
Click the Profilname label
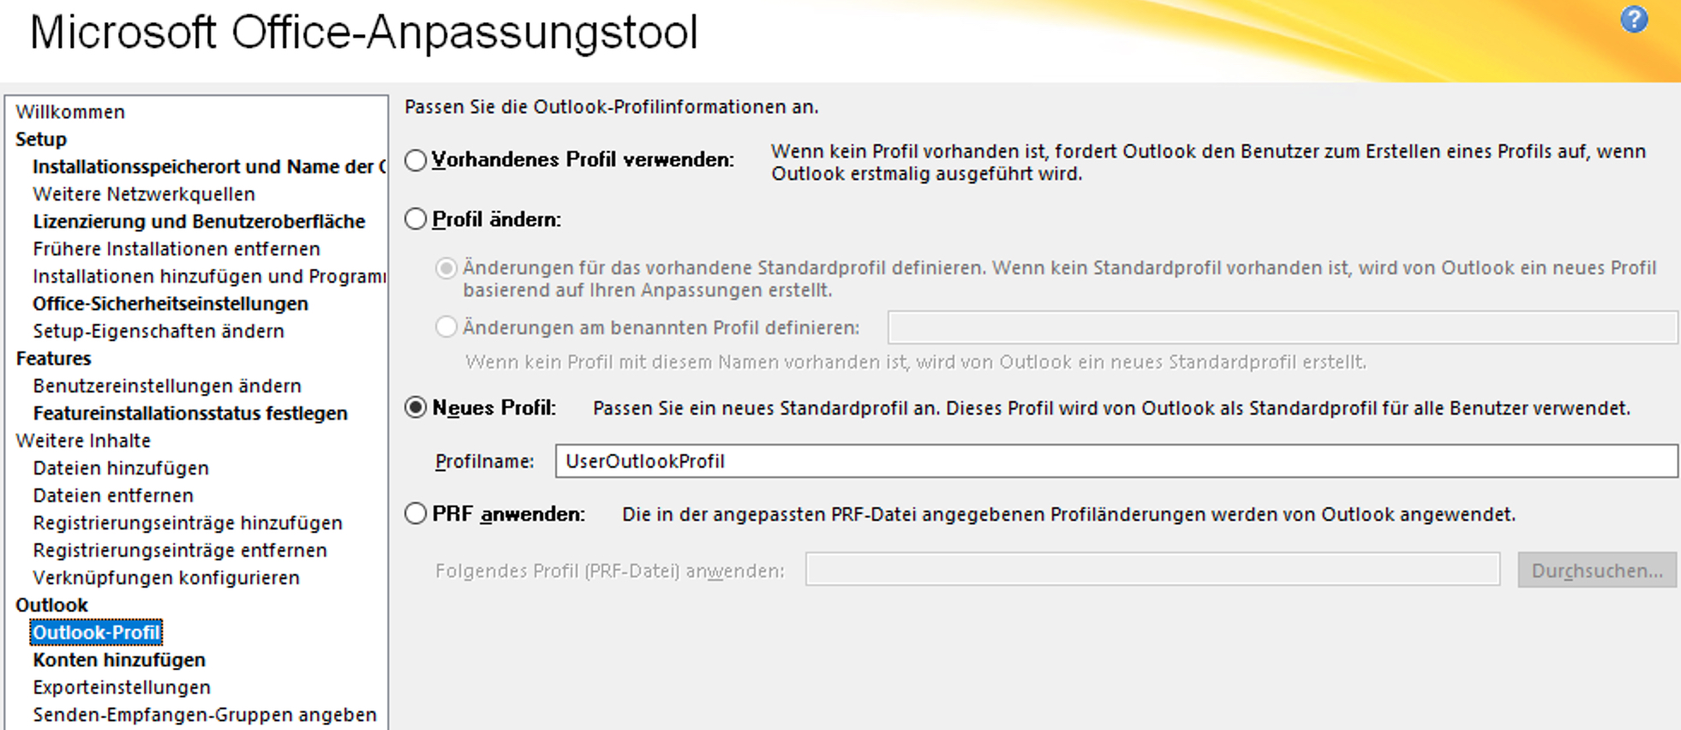click(484, 462)
